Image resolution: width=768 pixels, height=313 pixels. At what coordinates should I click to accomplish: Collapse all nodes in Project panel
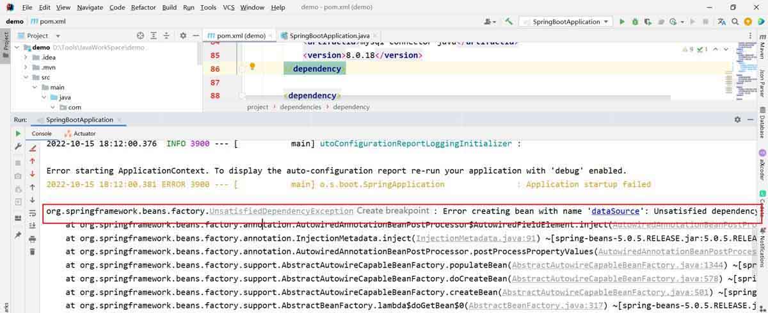click(x=166, y=36)
